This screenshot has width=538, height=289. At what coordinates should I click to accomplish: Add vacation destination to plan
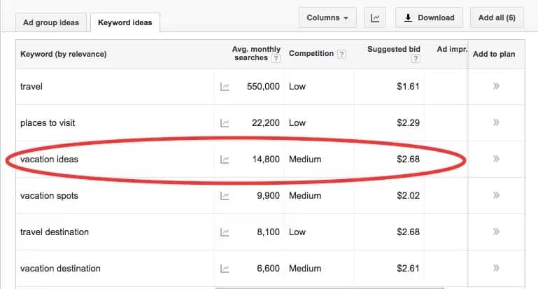[x=496, y=268]
